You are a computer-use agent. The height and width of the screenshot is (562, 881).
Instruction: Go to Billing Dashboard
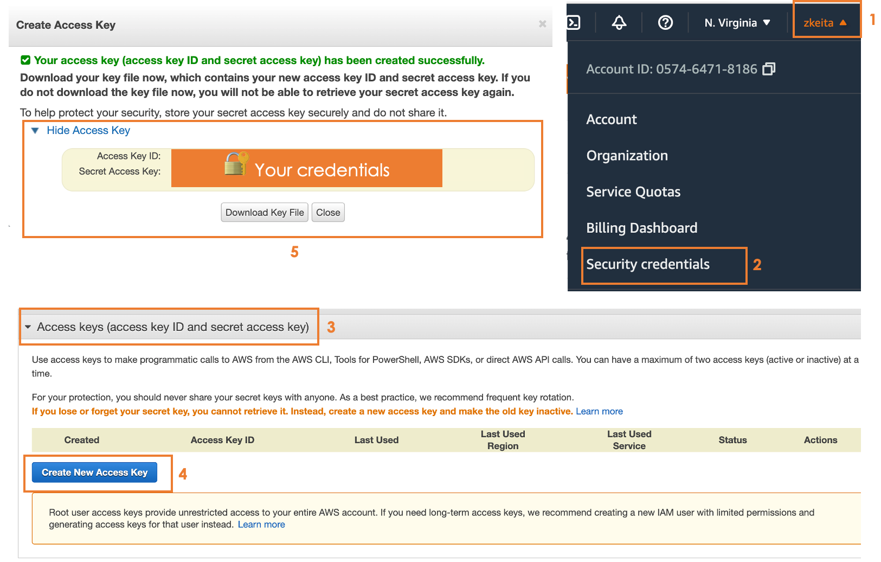tap(642, 228)
